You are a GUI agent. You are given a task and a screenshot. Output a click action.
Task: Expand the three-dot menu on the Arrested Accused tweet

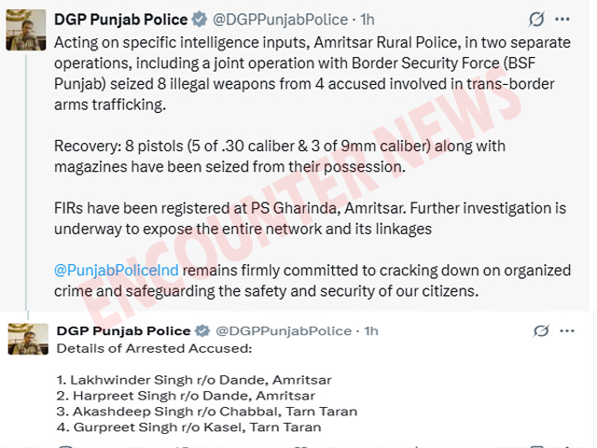tap(567, 331)
